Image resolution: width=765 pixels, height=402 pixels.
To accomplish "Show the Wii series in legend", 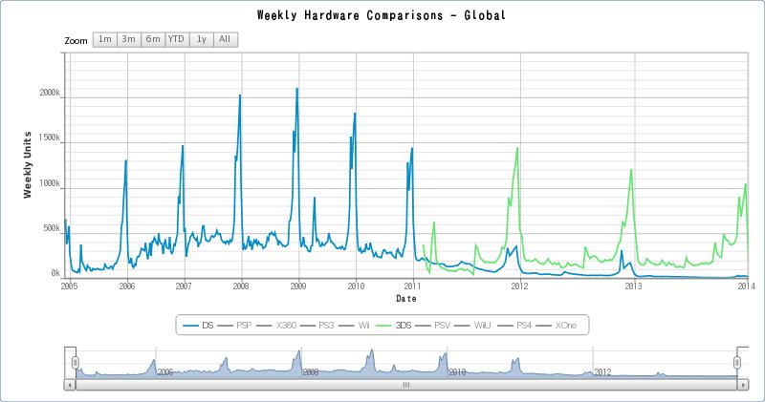I will tap(354, 325).
